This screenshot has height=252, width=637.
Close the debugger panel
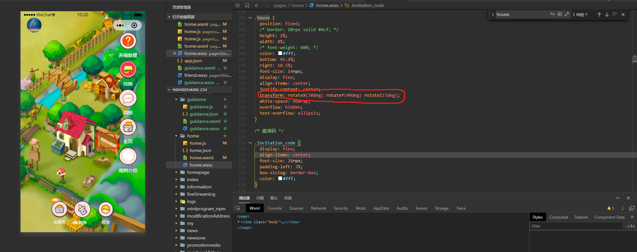pyautogui.click(x=628, y=198)
